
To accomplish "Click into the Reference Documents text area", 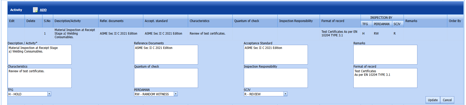I will 166,55.
